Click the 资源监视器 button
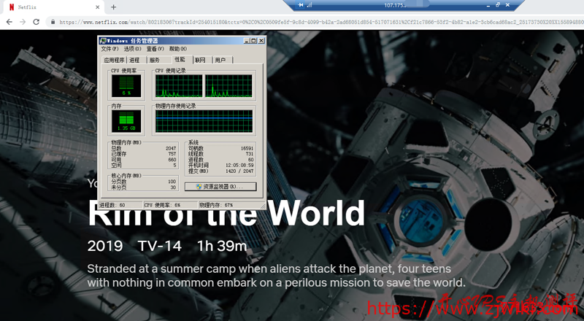The width and height of the screenshot is (584, 321). tap(220, 187)
